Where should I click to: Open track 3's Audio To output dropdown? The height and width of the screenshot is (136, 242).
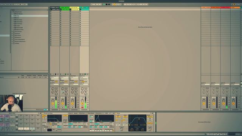point(74,84)
